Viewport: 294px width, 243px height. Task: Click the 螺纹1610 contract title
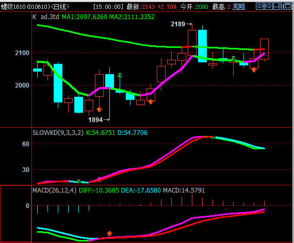pyautogui.click(x=13, y=7)
